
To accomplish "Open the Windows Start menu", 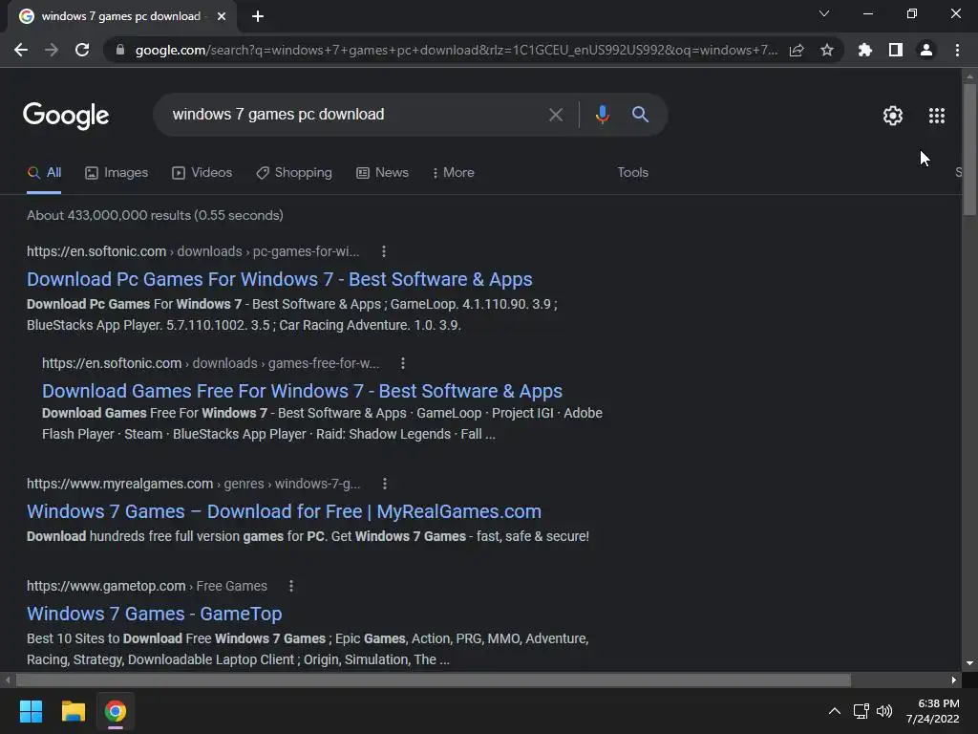I will [31, 711].
